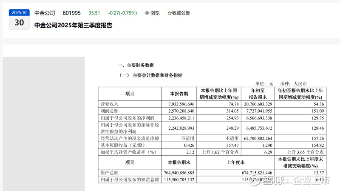Click the 收藏公告 favorite link
340x191 pixels.
pyautogui.click(x=181, y=13)
